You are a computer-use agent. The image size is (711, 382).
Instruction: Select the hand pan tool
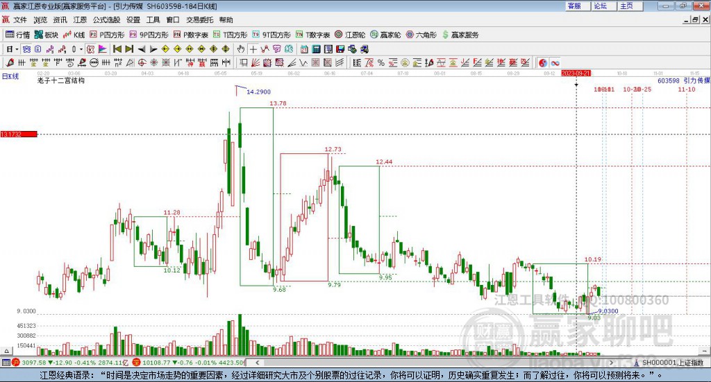point(241,49)
